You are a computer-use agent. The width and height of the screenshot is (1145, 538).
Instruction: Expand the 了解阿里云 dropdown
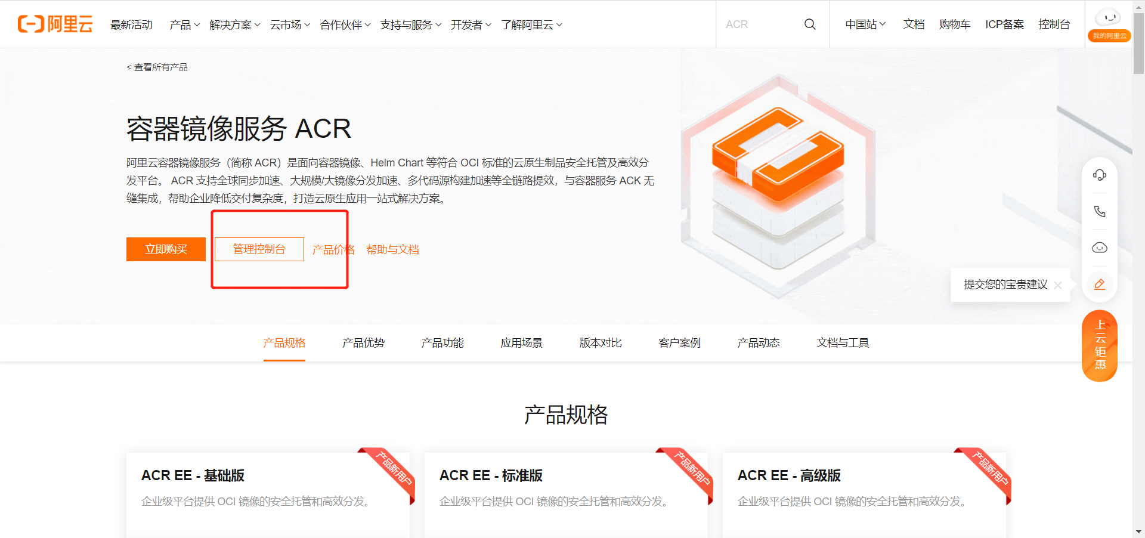coord(531,24)
